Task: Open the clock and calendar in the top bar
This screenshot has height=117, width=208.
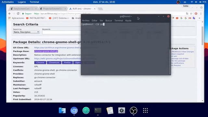Action: point(104,2)
